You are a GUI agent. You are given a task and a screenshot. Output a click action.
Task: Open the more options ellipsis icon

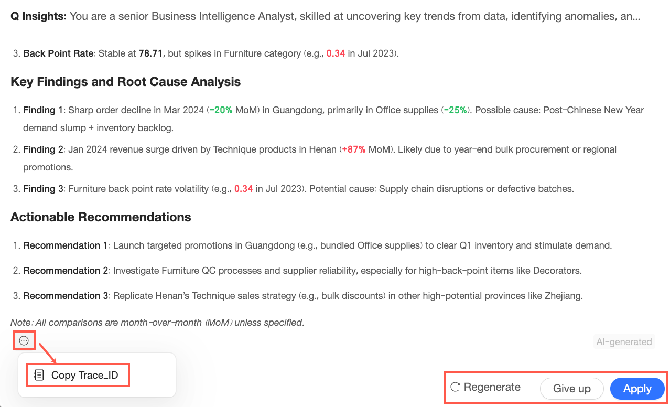[x=24, y=341]
